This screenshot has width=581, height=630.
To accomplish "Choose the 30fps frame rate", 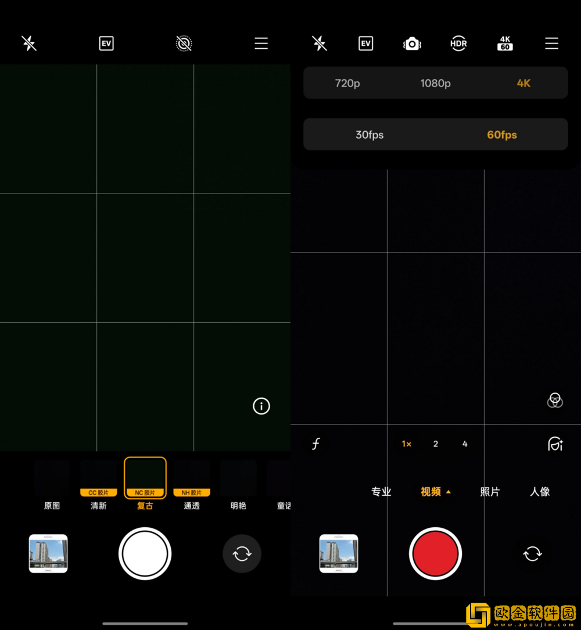I will coord(370,135).
